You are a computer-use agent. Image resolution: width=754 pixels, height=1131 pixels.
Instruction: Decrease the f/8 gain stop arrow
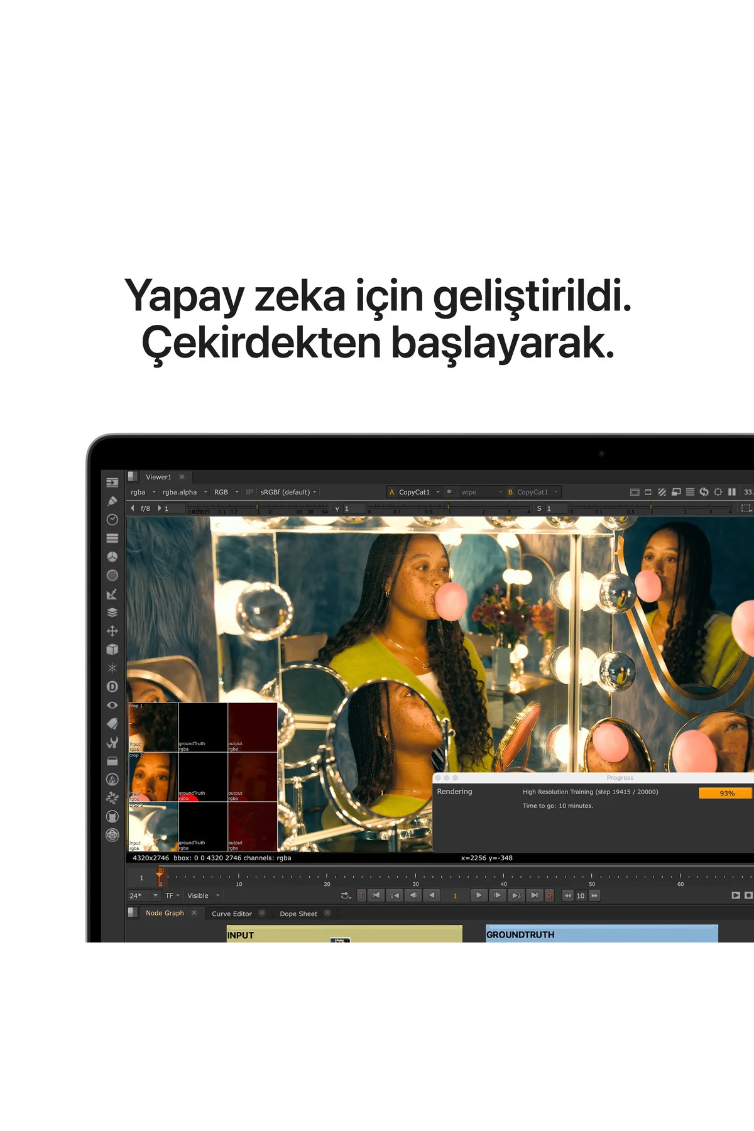(x=132, y=508)
